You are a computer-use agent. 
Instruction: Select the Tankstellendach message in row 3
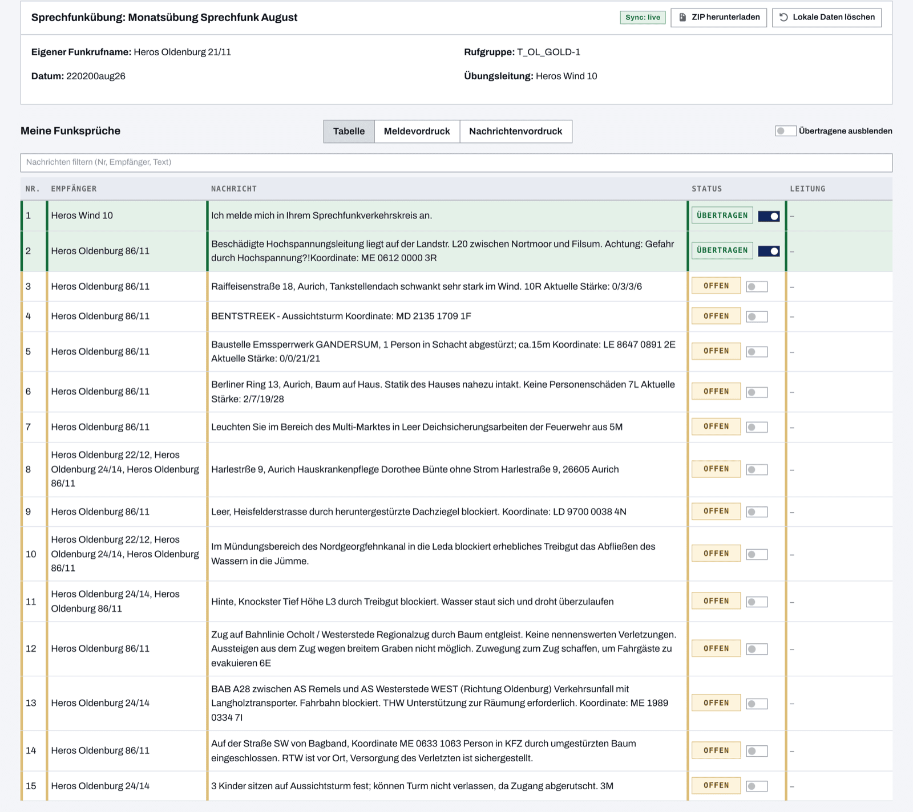pos(426,286)
